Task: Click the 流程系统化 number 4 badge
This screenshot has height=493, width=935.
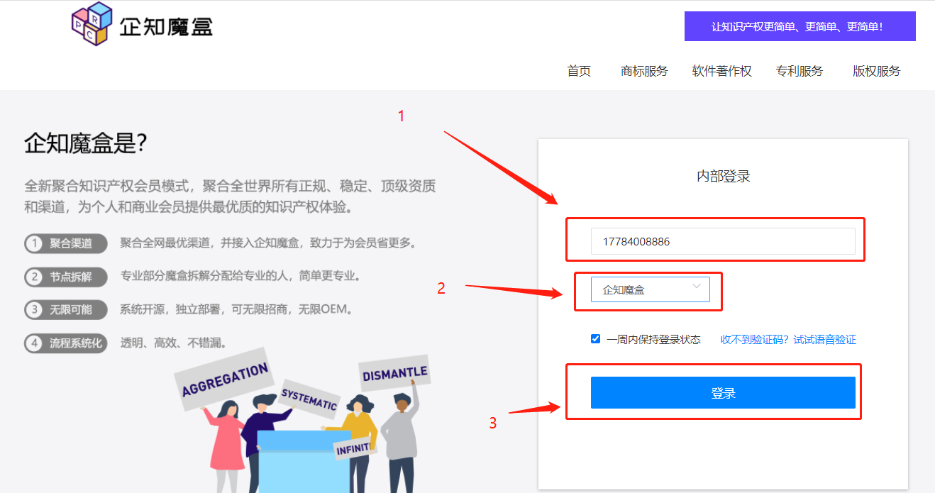Action: [65, 343]
